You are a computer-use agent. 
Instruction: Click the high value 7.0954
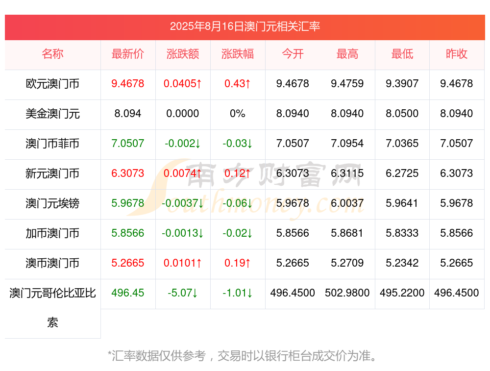coord(347,144)
